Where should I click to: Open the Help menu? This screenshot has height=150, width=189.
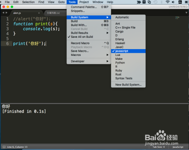(110, 2)
